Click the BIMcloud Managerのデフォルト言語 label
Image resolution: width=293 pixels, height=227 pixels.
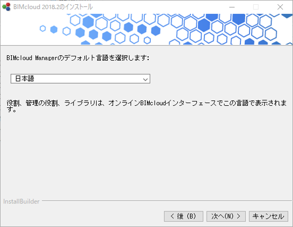tap(78, 58)
